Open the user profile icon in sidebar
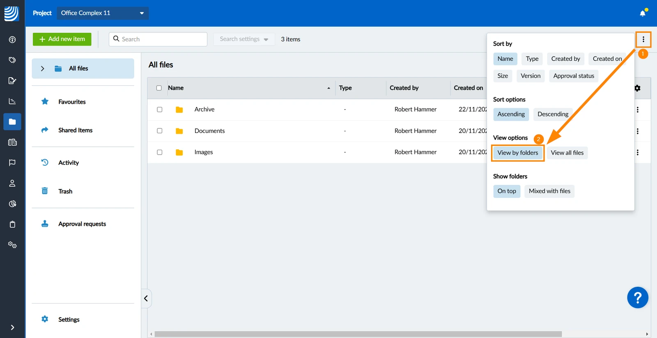Viewport: 657px width, 338px height. [12, 183]
